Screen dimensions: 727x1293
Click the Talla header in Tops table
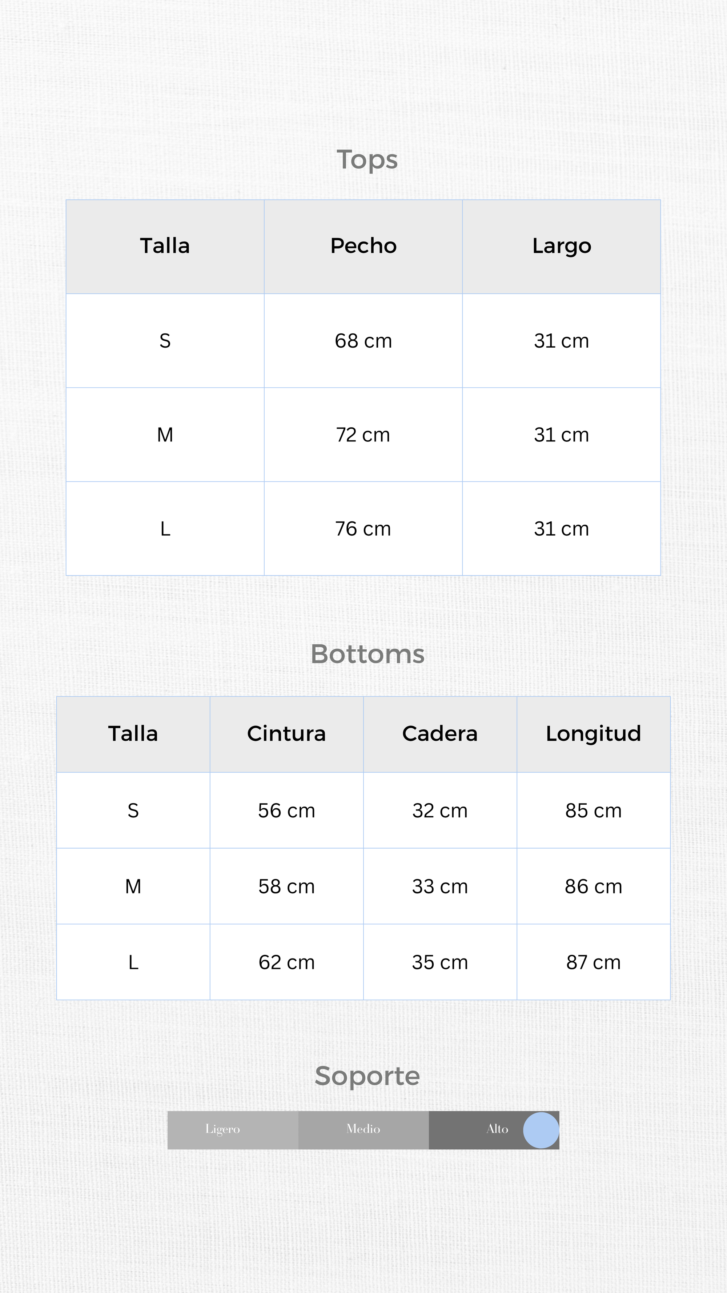[x=165, y=246]
